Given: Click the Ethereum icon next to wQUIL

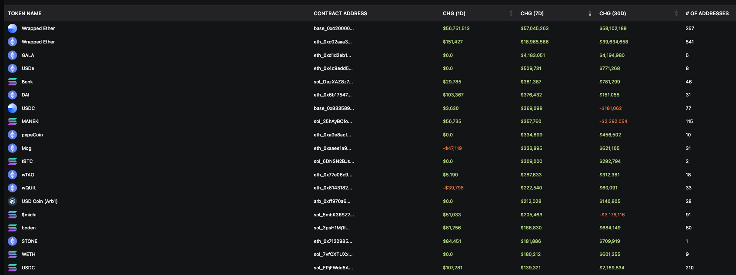Looking at the screenshot, I should (13, 188).
